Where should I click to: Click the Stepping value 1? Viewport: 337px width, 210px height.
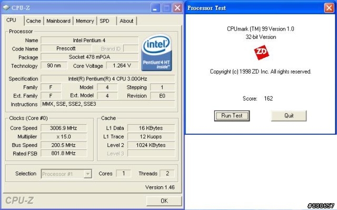click(x=163, y=87)
